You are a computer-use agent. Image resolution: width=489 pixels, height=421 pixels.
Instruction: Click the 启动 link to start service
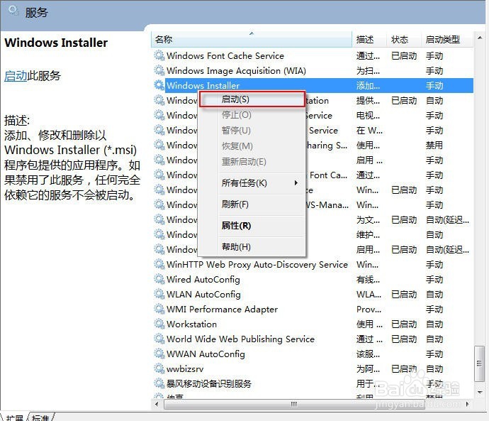16,76
